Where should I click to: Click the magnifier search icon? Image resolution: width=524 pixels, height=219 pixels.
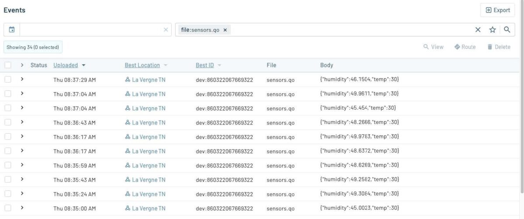507,30
